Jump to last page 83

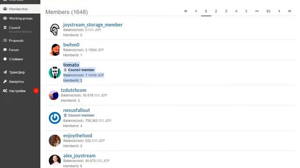[x=269, y=11]
